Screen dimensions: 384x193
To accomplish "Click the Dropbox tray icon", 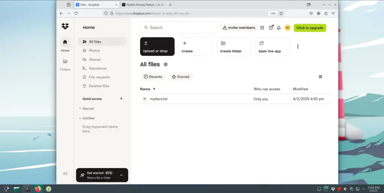I will tap(333, 189).
